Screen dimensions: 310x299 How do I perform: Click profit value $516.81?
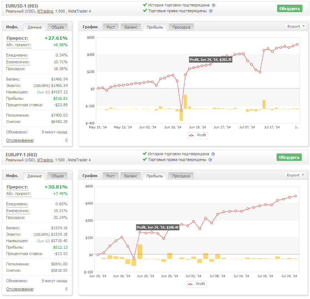[x=60, y=99]
